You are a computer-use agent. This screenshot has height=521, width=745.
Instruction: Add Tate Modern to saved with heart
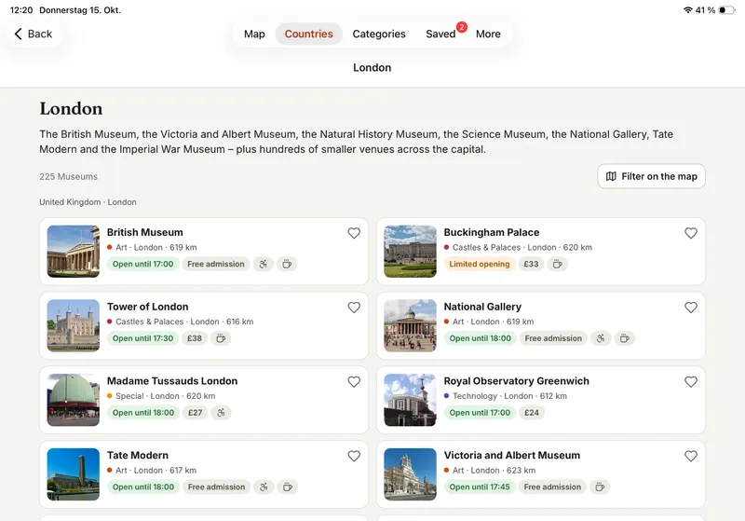(354, 456)
